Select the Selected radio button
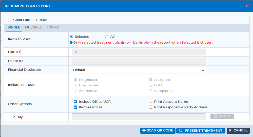 71,37
